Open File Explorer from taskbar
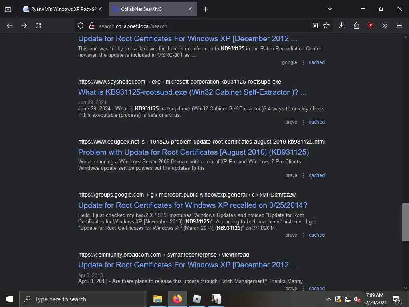This screenshot has height=307, width=409. [x=157, y=299]
